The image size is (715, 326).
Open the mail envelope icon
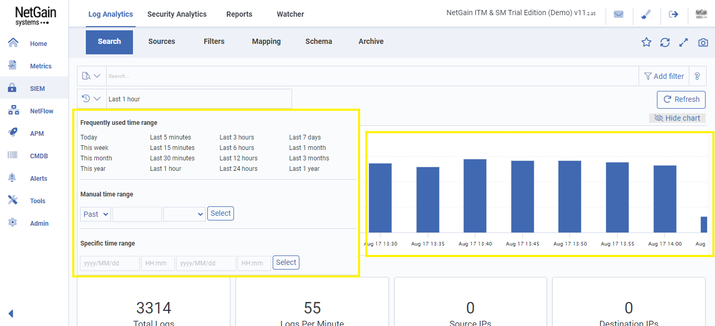(619, 14)
